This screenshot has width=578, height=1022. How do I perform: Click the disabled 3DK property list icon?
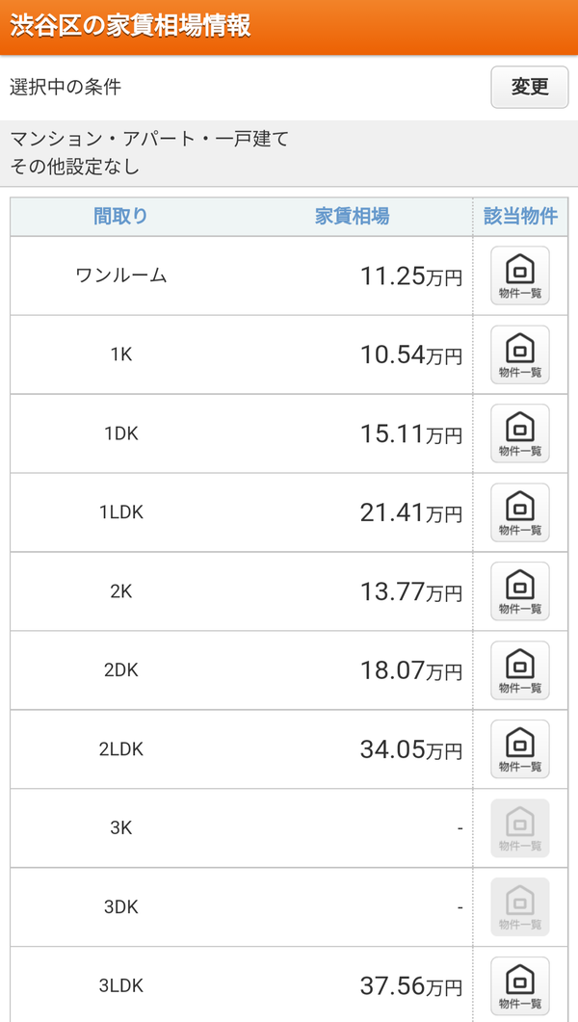tap(520, 907)
